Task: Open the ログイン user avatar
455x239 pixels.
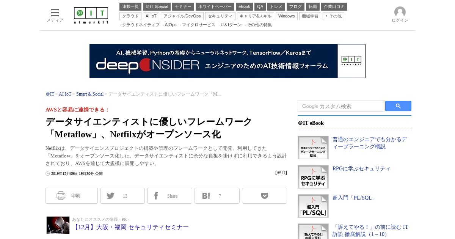Action: coord(400,12)
